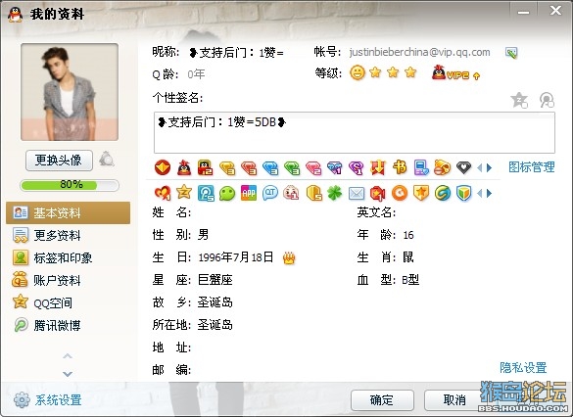Click the birthday crown icon
573x417 pixels.
[289, 258]
